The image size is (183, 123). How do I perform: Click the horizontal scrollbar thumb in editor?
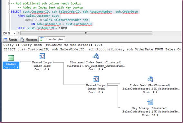coord(86,33)
